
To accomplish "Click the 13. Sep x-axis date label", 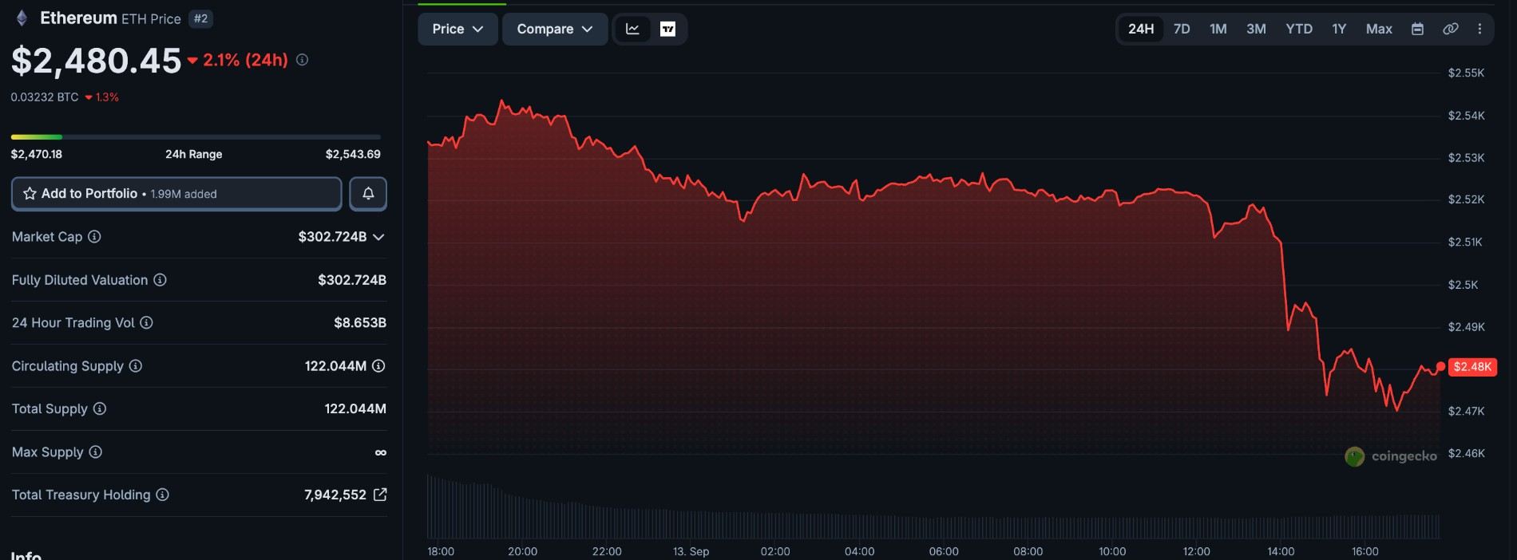I will (691, 551).
